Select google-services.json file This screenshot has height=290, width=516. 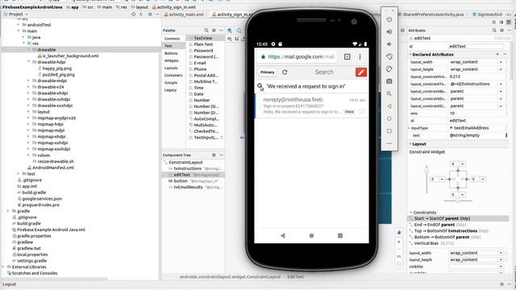coord(42,199)
